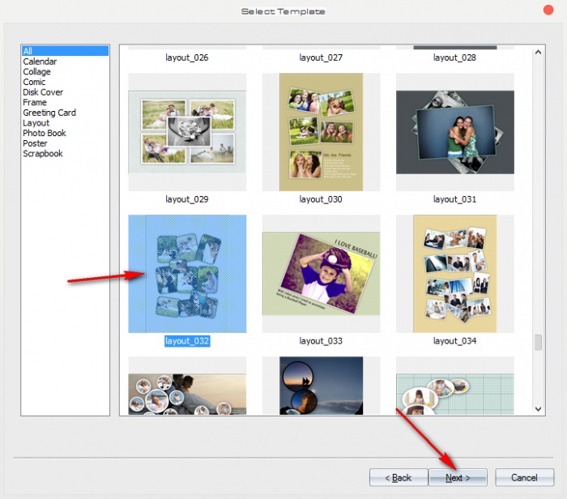Screen dimensions: 567x499
Task: Select the layout_031 stacked photos thumbnail
Action: (x=455, y=132)
